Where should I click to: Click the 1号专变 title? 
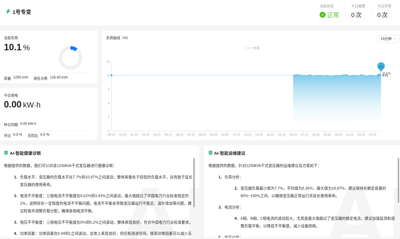[x=22, y=12]
